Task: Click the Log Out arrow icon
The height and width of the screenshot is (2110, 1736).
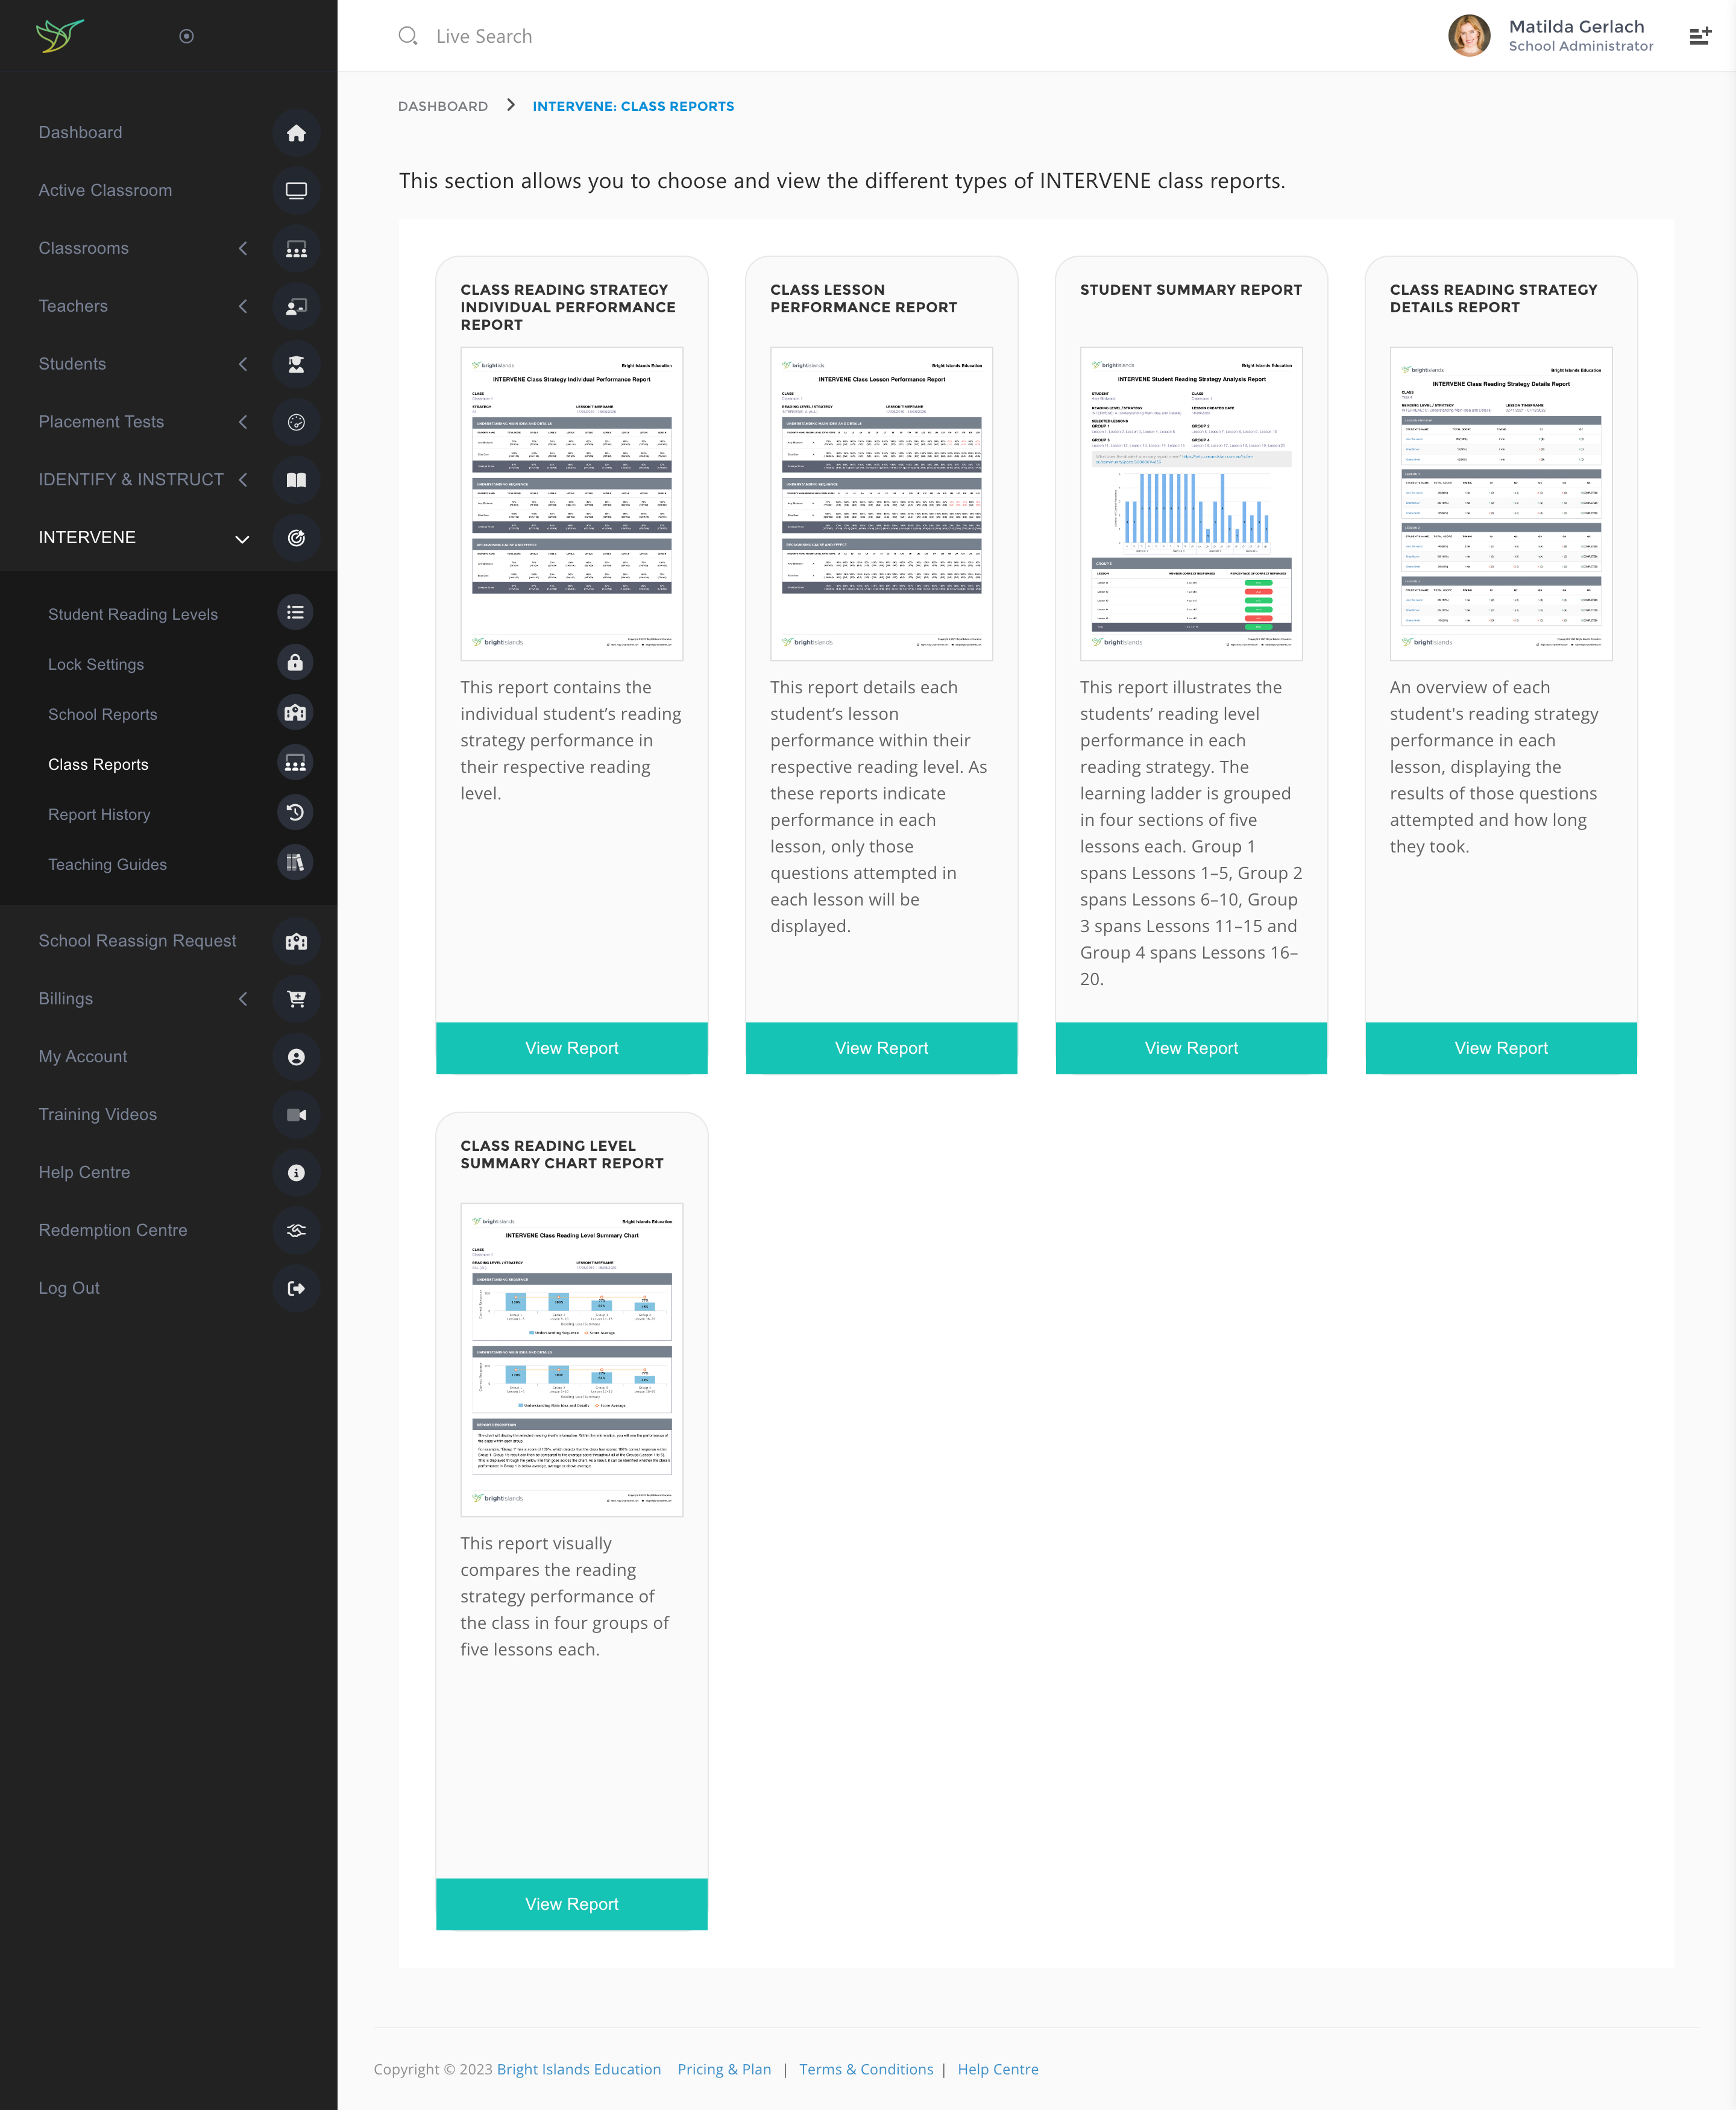Action: [296, 1288]
